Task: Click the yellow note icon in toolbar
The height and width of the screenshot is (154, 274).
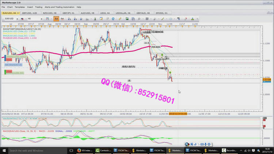Action: pyautogui.click(x=101, y=18)
